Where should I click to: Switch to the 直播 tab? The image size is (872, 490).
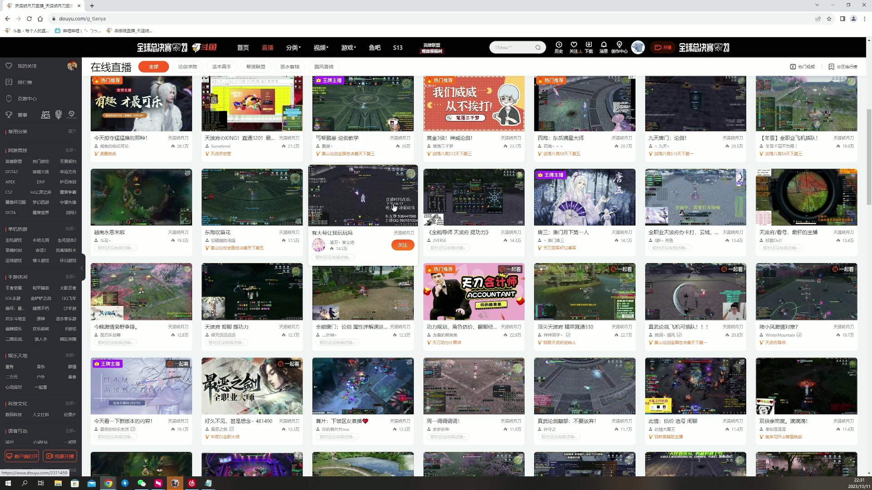click(267, 47)
